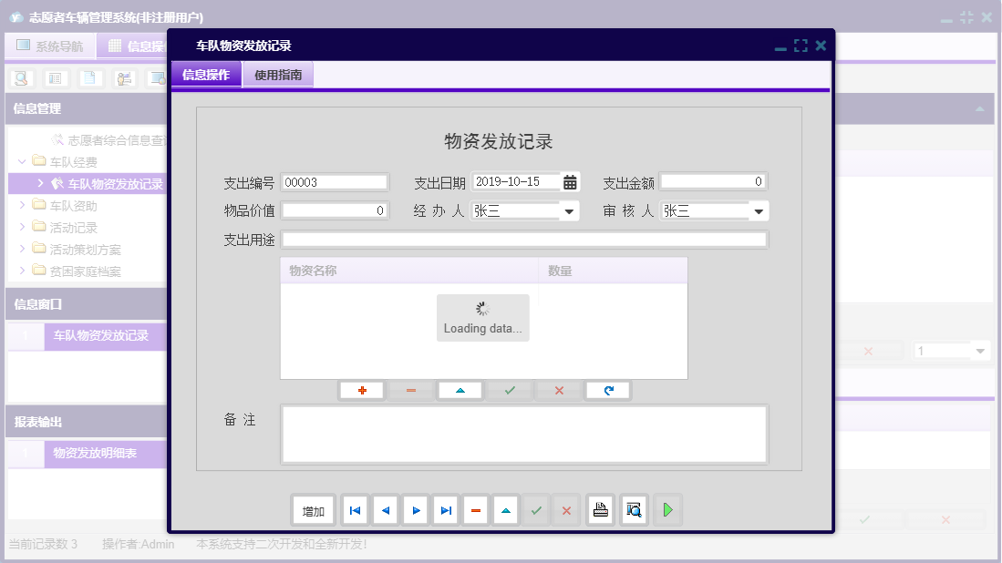Cancel grid edits with the red X icon
This screenshot has width=1002, height=563.
(557, 390)
